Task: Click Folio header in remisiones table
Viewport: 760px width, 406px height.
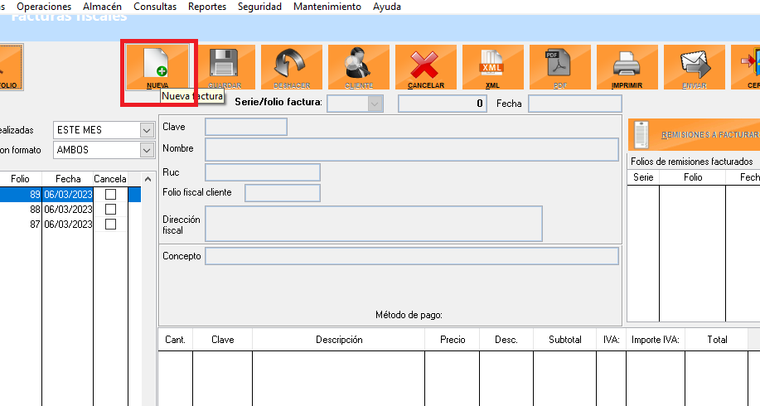Action: click(x=693, y=177)
